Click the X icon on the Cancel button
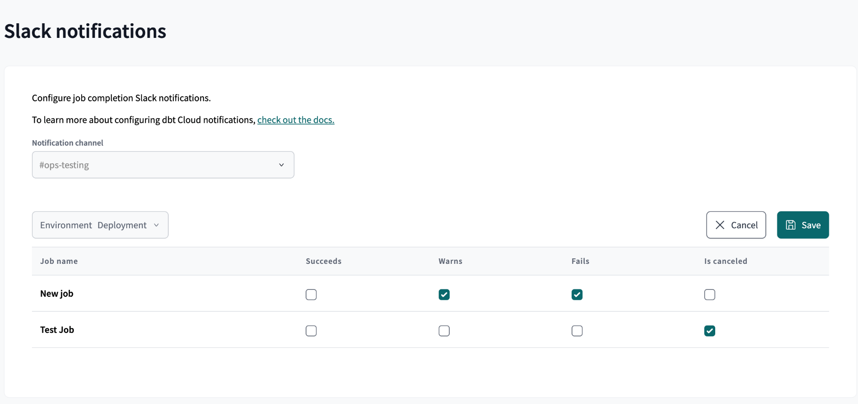Viewport: 858px width, 404px height. click(720, 225)
